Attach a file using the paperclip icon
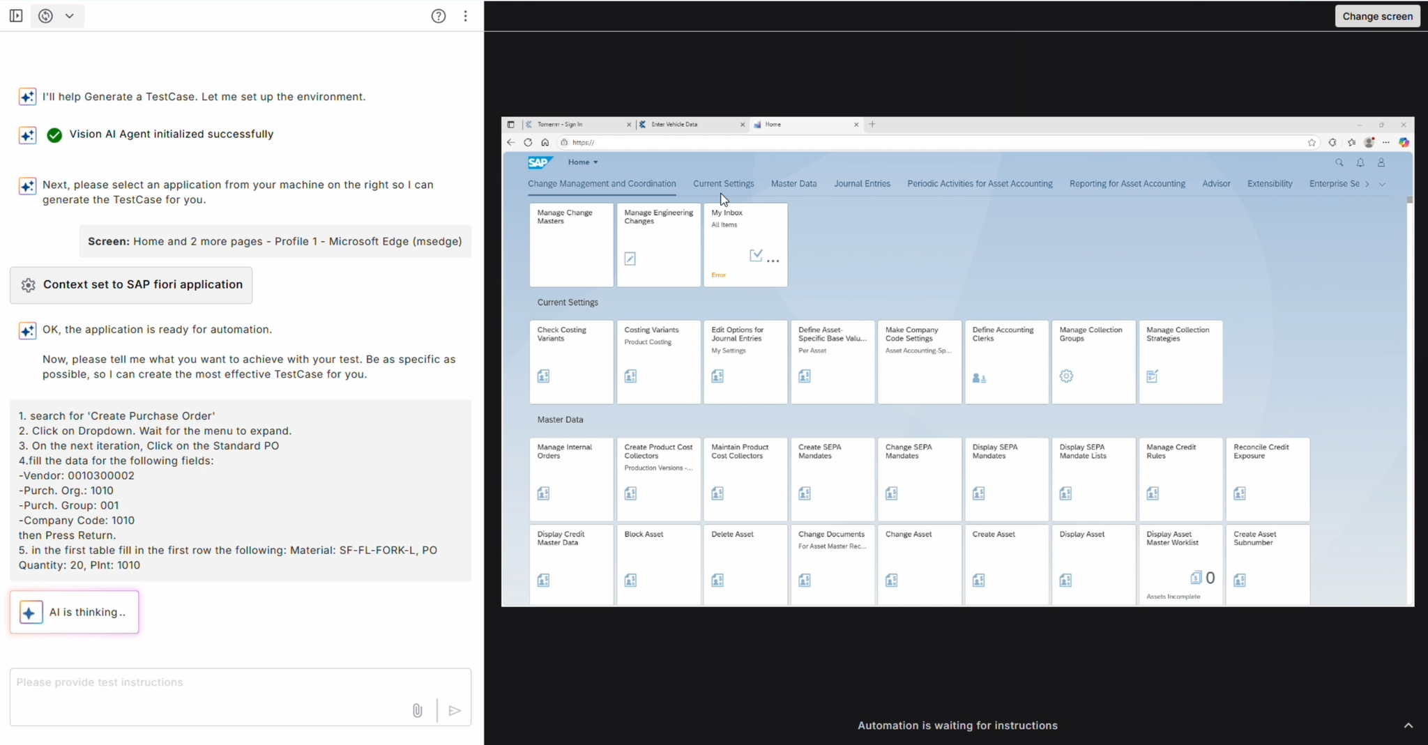The width and height of the screenshot is (1428, 745). tap(417, 711)
